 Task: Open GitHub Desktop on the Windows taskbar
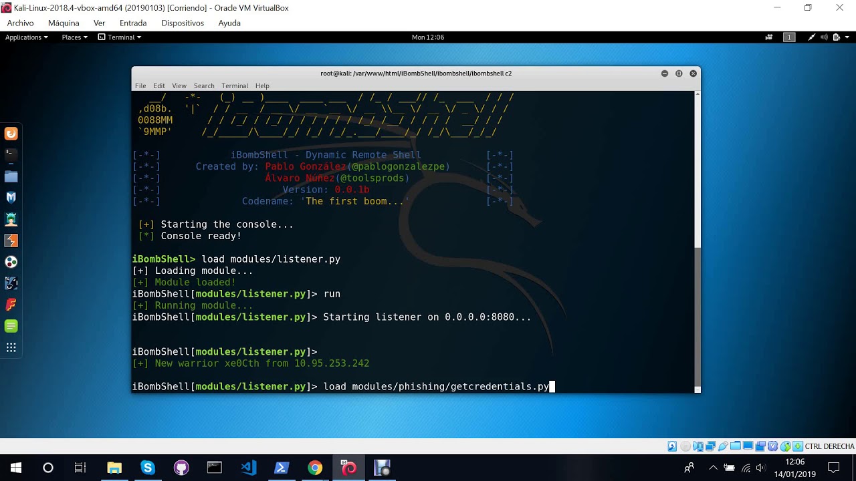coord(181,468)
